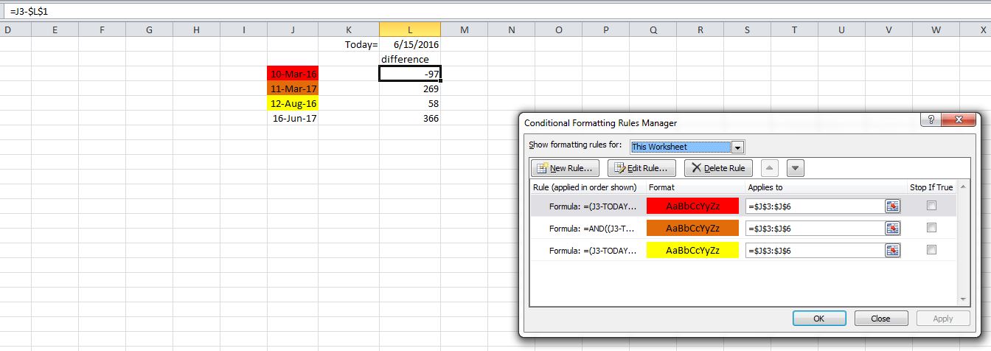The image size is (991, 351).
Task: Select the cell containing 10-Mar-16
Action: (x=293, y=74)
